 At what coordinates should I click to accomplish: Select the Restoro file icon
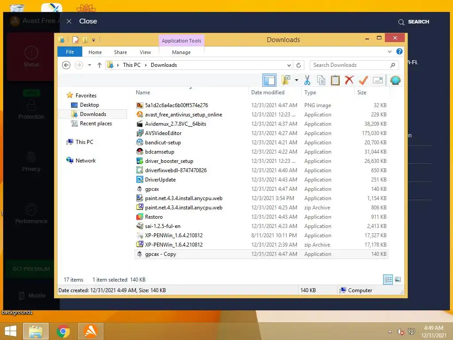click(x=139, y=216)
